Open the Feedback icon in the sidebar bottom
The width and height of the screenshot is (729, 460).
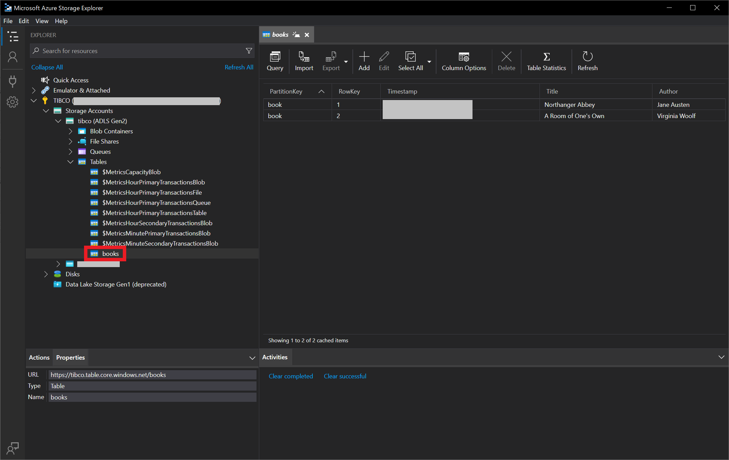coord(13,448)
